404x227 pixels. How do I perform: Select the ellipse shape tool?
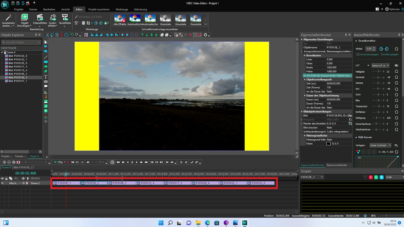pos(45,66)
